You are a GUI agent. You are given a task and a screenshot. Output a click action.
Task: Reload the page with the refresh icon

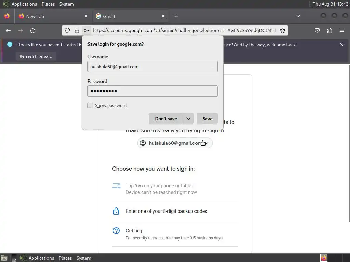click(33, 30)
